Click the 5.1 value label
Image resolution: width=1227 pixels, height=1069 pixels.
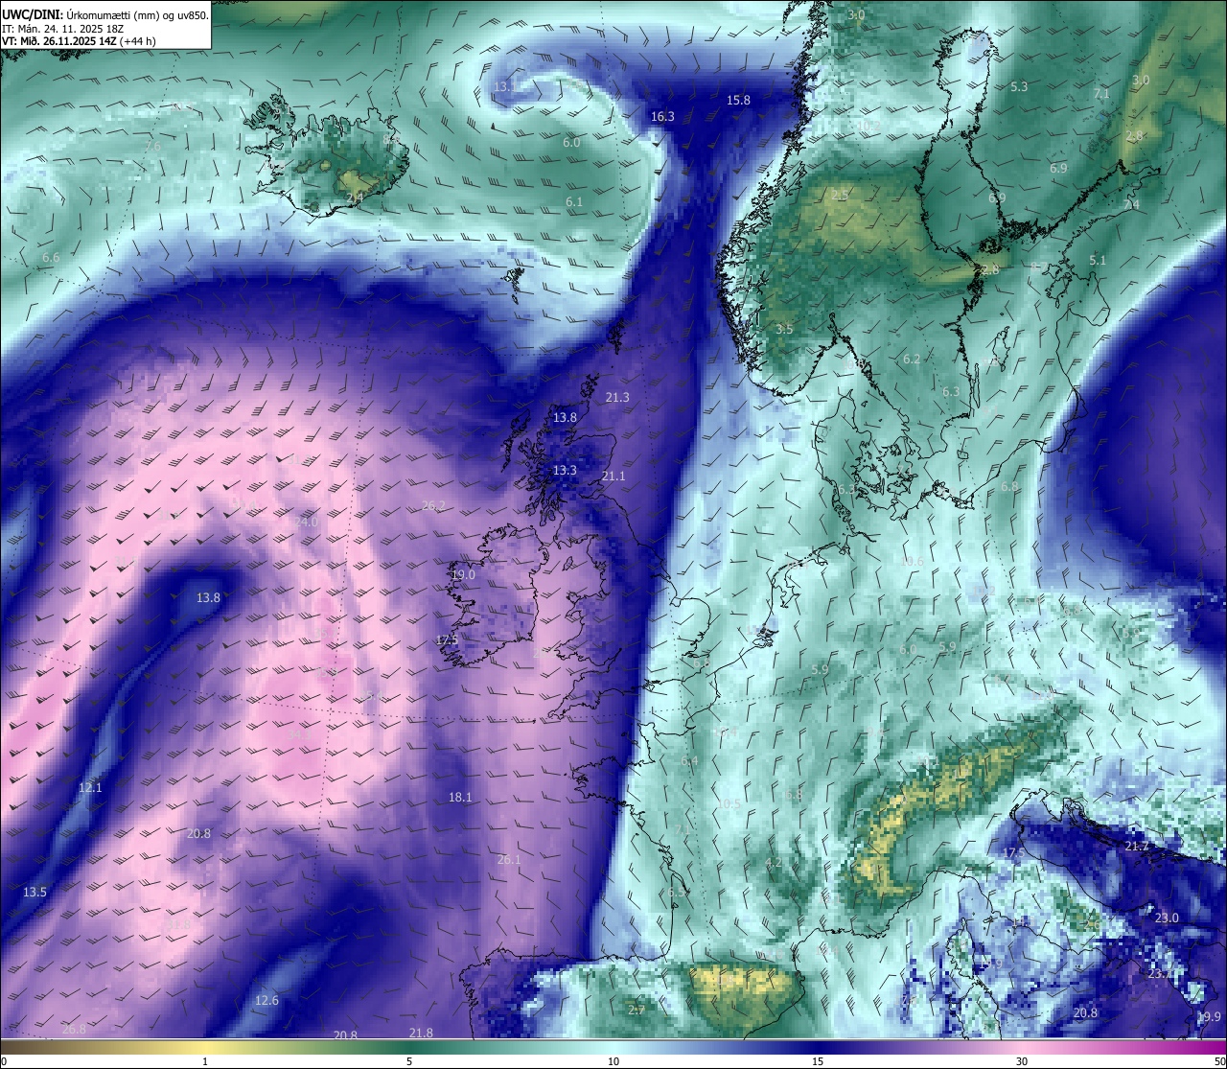(x=1098, y=261)
